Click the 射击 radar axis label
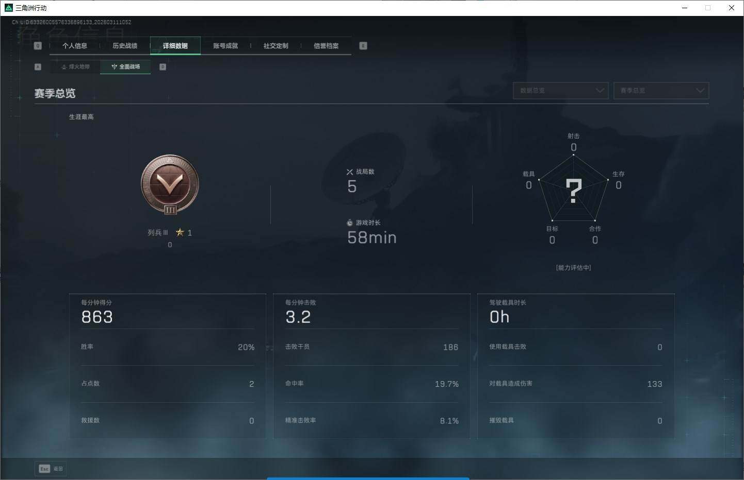This screenshot has width=744, height=480. tap(574, 136)
